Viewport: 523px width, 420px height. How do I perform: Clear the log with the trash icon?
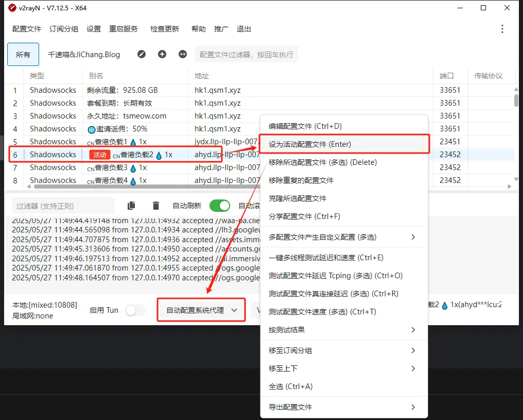156,206
